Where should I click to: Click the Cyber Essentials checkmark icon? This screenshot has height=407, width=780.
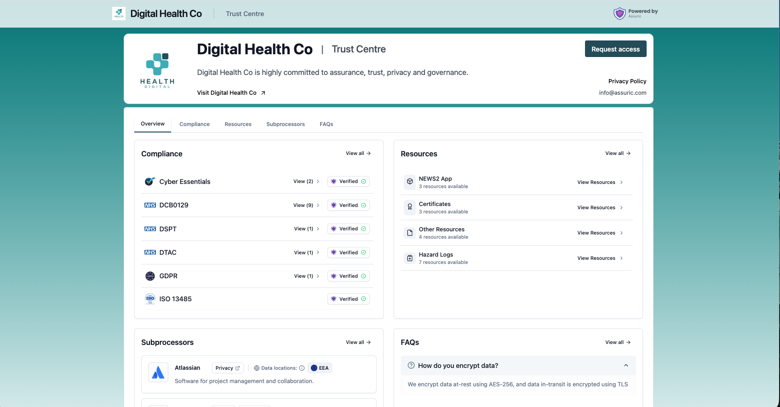[x=149, y=181]
